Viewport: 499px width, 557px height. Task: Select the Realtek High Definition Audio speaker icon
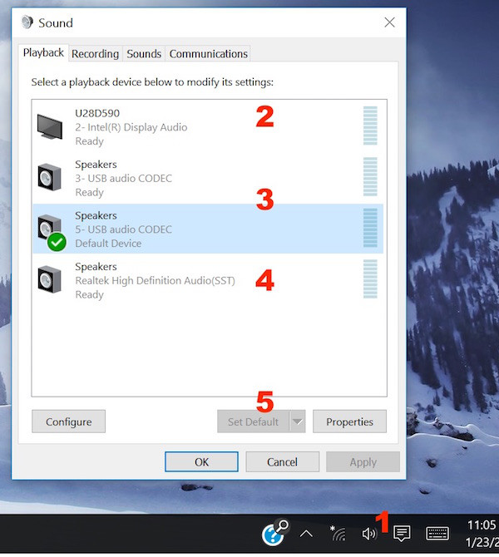[49, 280]
